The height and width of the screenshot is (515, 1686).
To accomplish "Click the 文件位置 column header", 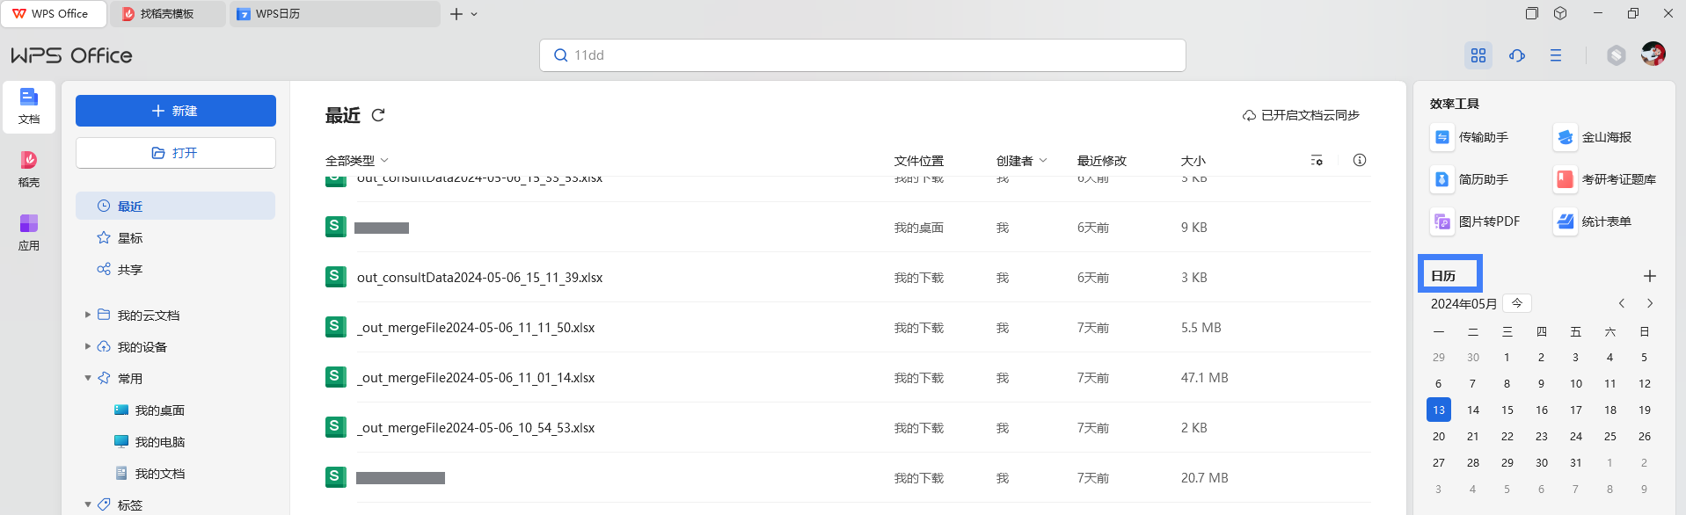I will coord(919,161).
